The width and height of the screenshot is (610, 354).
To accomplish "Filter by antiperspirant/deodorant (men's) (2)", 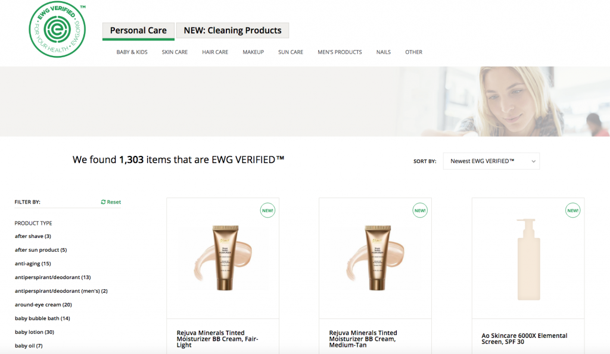I will point(61,291).
